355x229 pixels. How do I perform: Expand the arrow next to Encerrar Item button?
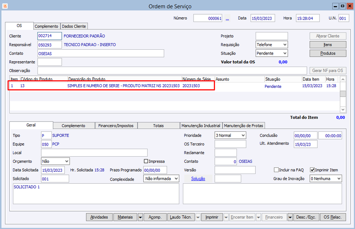coord(258,217)
